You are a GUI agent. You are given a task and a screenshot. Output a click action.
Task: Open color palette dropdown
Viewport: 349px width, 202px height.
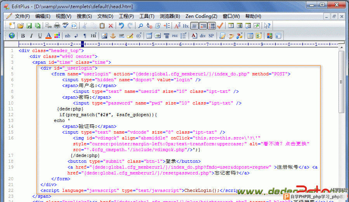pyautogui.click(x=57, y=36)
